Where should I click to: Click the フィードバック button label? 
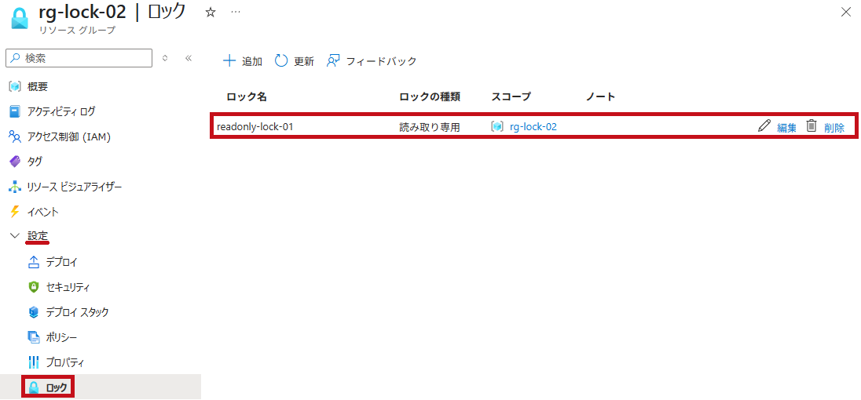(381, 61)
